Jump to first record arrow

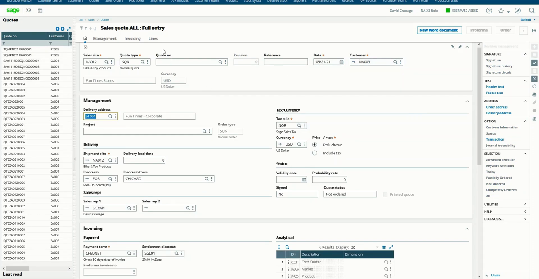81,28
